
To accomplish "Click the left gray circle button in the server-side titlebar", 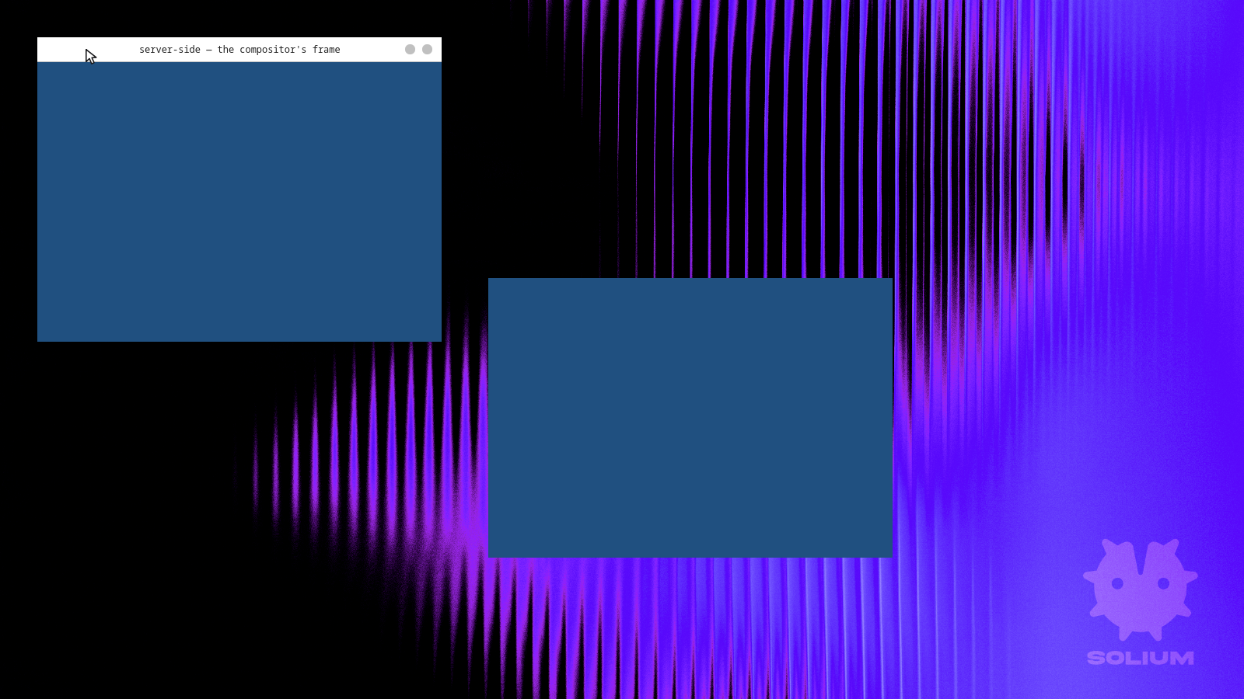I will click(410, 50).
